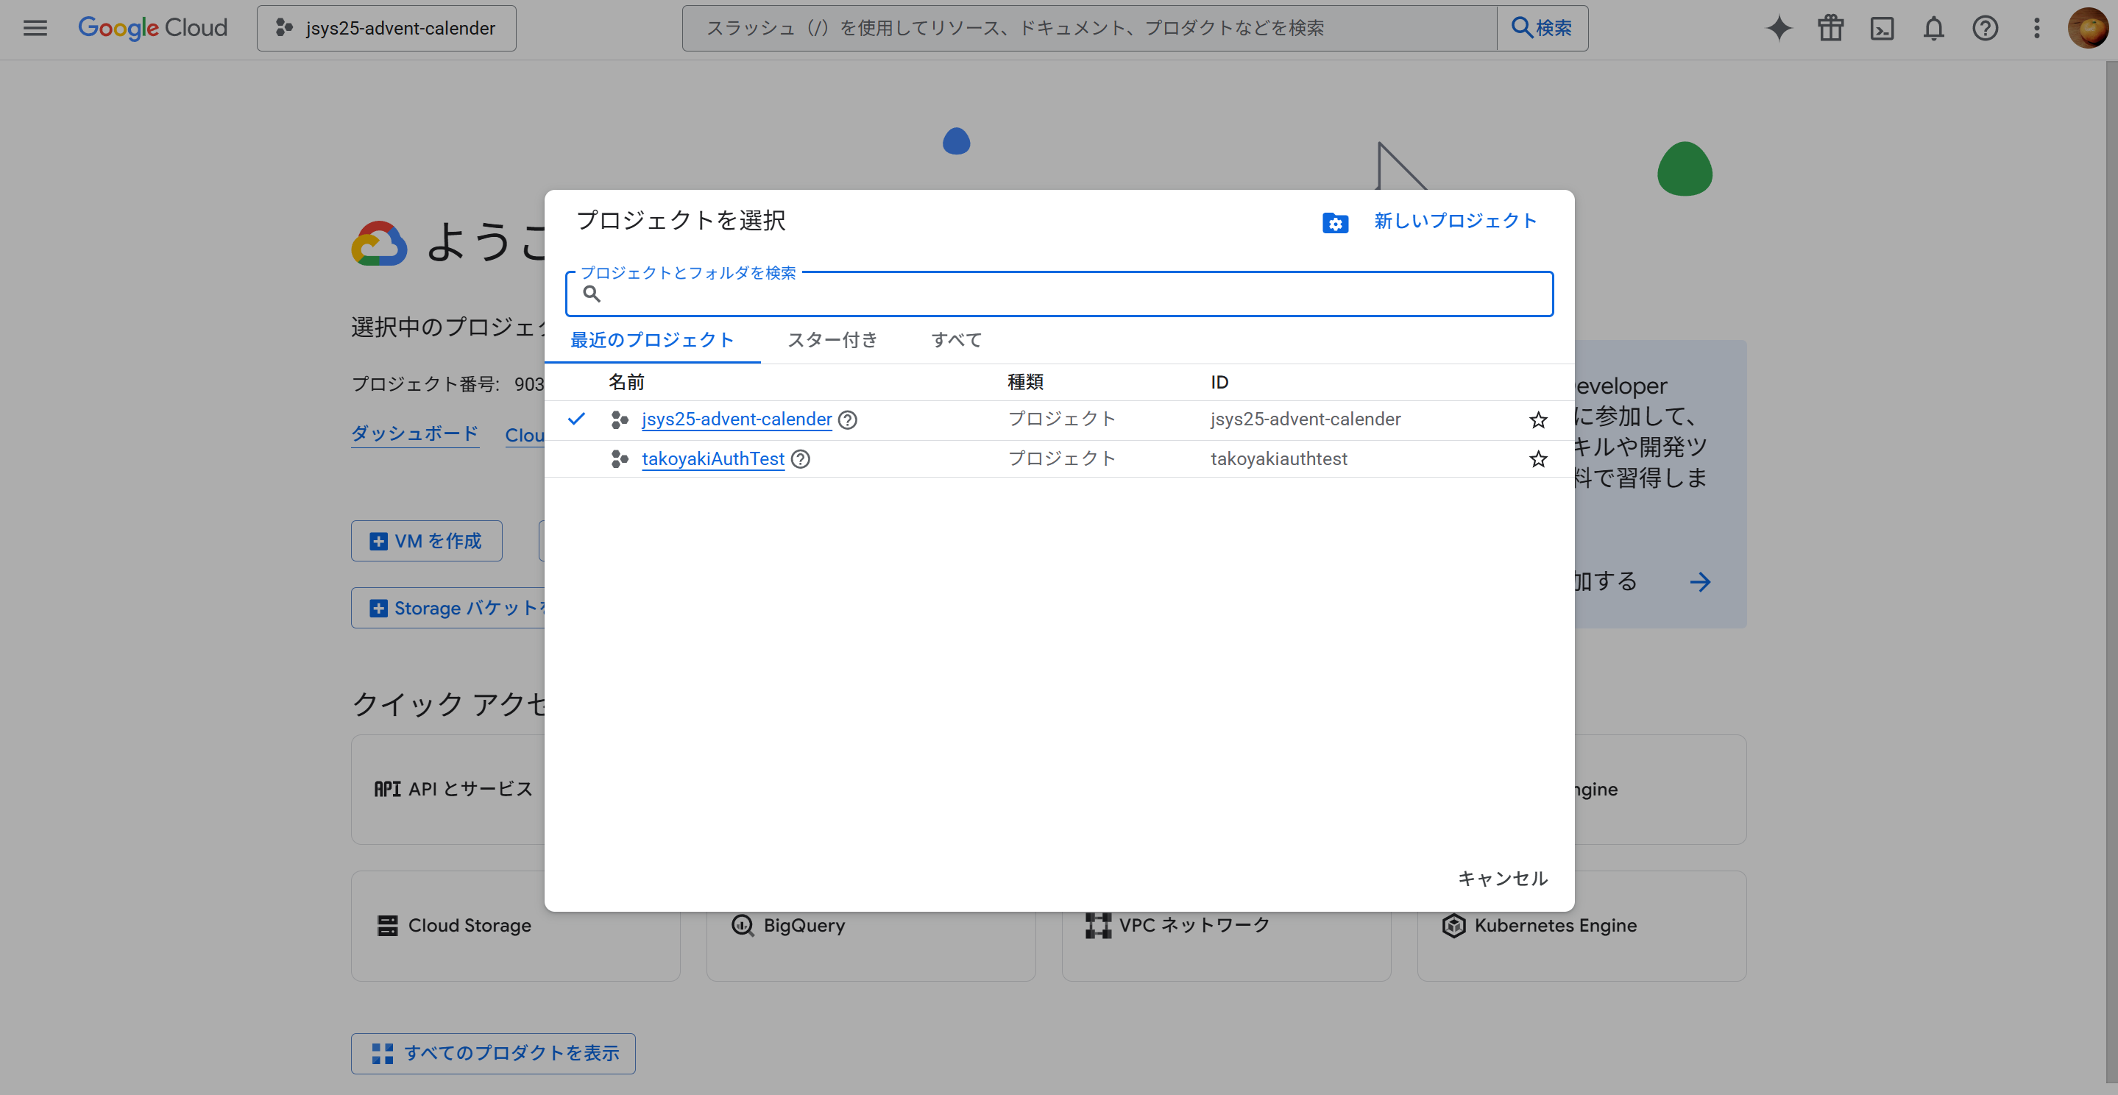
Task: Activate the Cloud Shell terminal icon
Action: click(1882, 28)
